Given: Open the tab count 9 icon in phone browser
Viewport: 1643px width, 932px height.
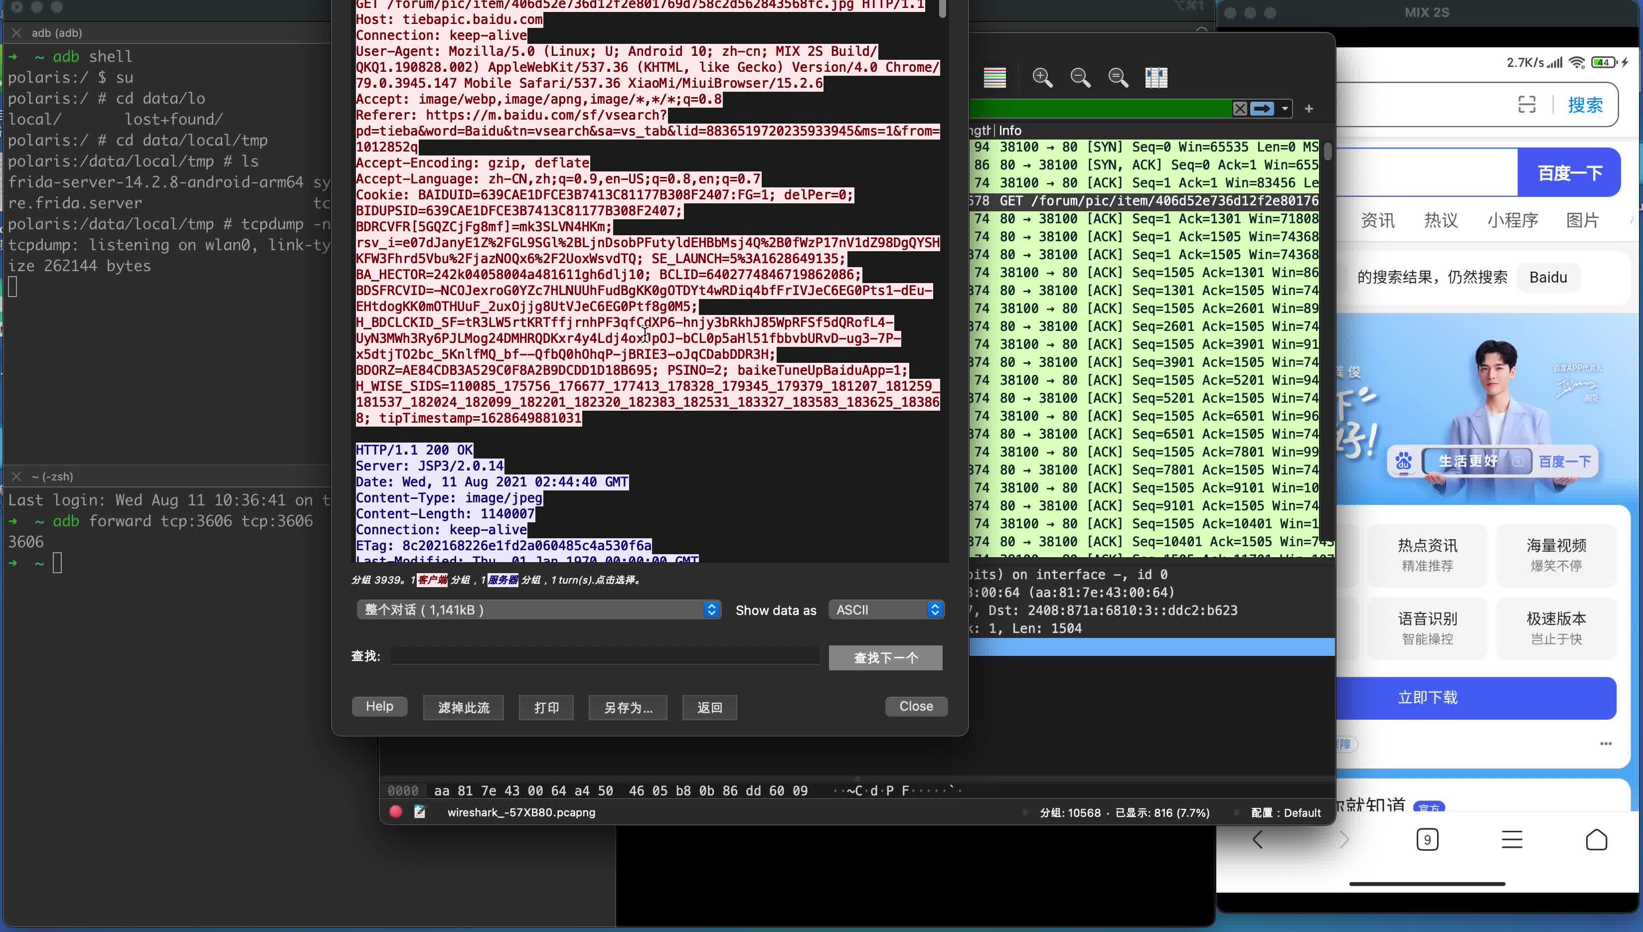Looking at the screenshot, I should coord(1427,839).
